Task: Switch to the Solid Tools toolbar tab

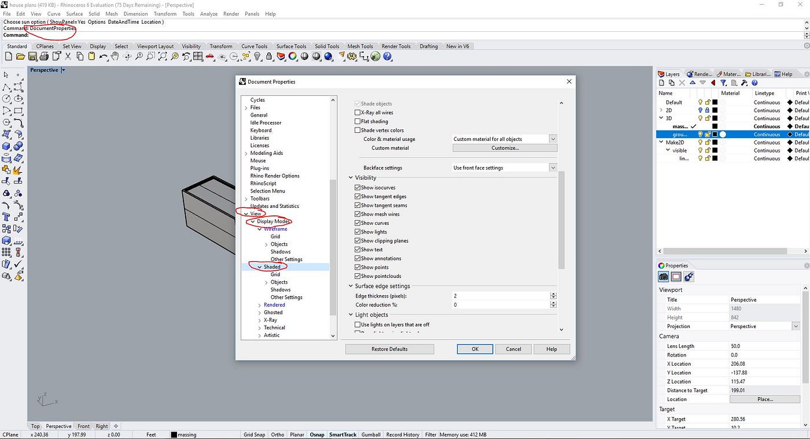Action: pyautogui.click(x=327, y=46)
